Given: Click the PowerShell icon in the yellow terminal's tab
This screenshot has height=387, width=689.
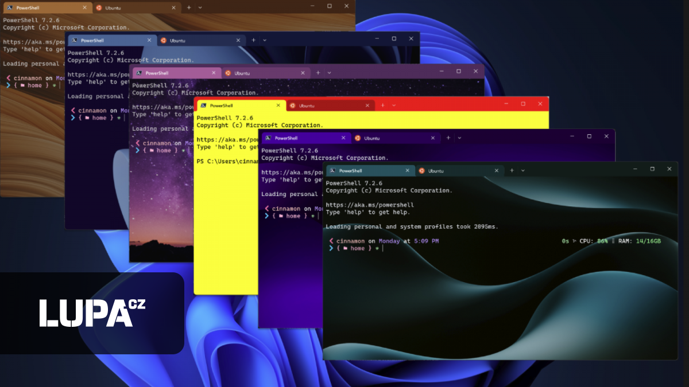Looking at the screenshot, I should click(x=204, y=105).
